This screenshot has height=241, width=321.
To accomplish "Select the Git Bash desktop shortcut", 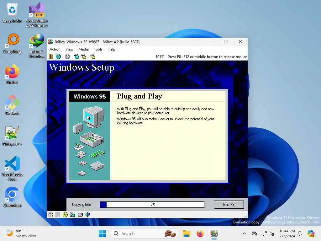I will pos(12,105).
